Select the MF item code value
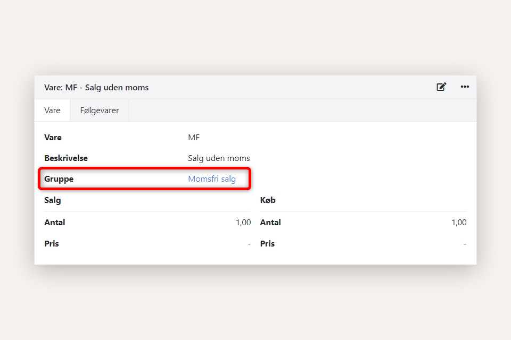The height and width of the screenshot is (340, 511). tap(194, 138)
